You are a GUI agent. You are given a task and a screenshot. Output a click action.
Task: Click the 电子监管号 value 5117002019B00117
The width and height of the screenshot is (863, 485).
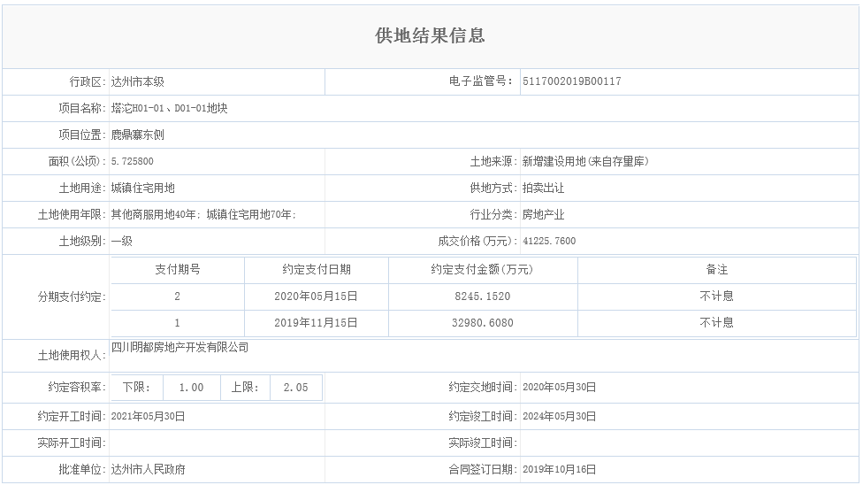click(572, 81)
